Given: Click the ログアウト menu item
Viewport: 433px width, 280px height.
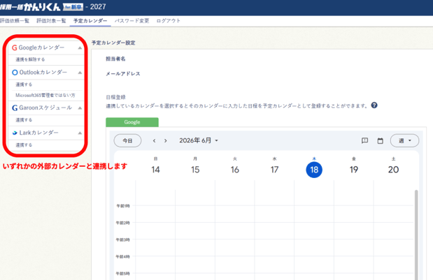Looking at the screenshot, I should pos(168,21).
